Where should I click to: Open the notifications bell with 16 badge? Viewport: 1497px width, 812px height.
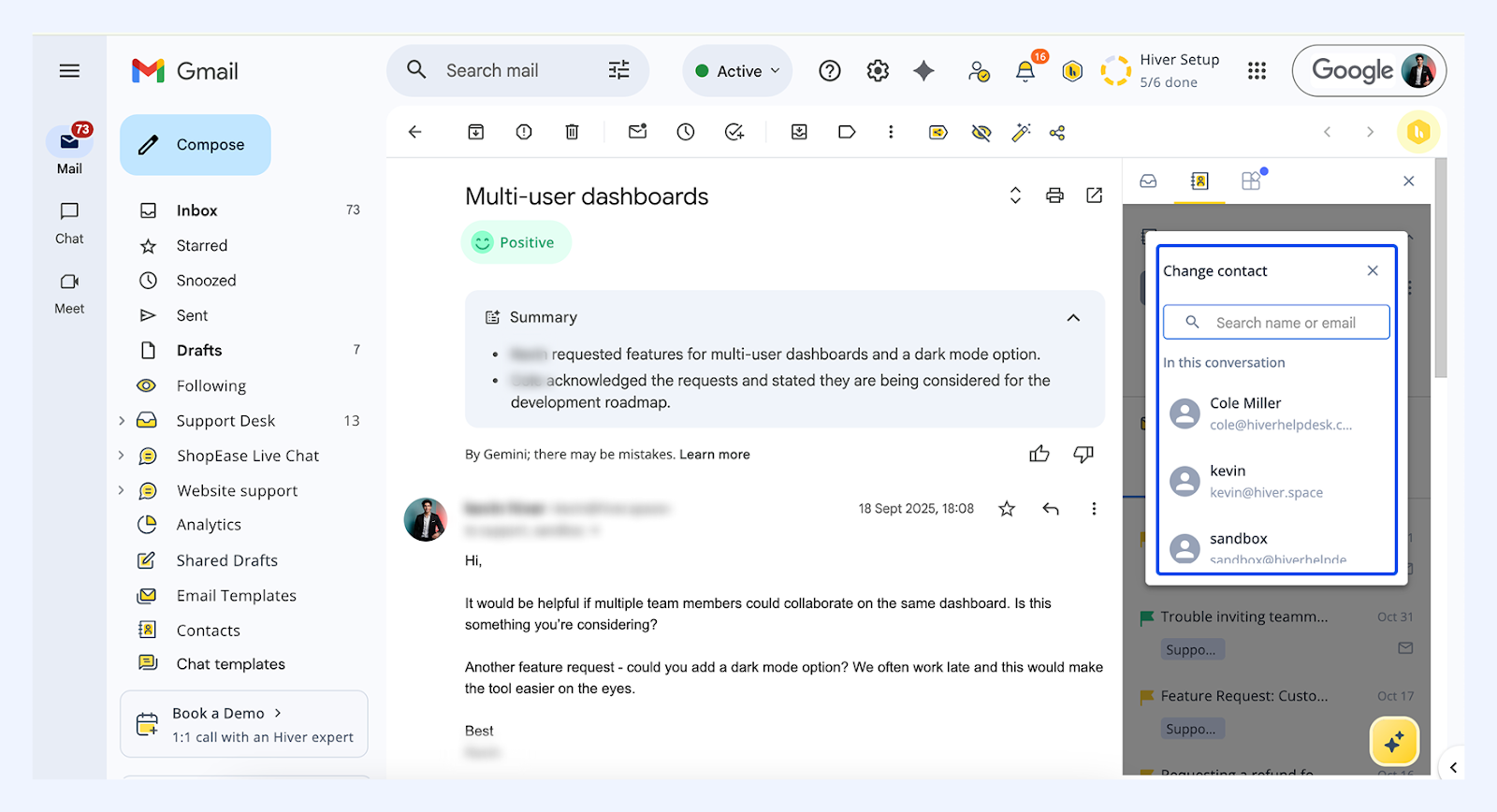(1026, 71)
